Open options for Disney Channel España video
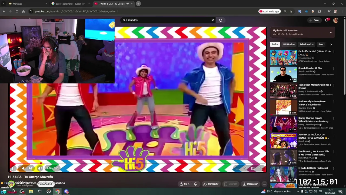 tap(334, 118)
